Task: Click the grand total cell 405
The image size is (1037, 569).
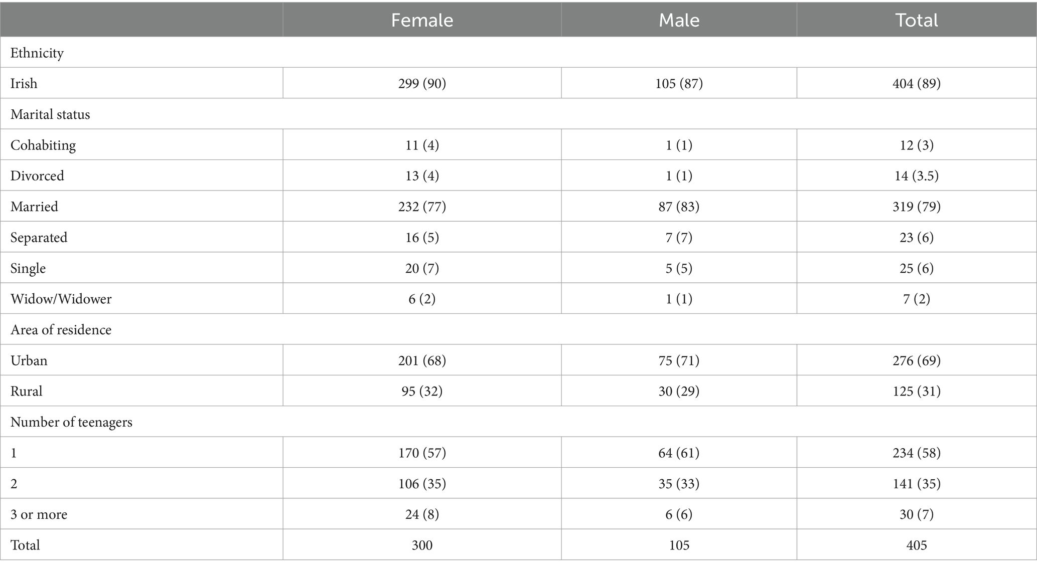Action: coord(917,545)
